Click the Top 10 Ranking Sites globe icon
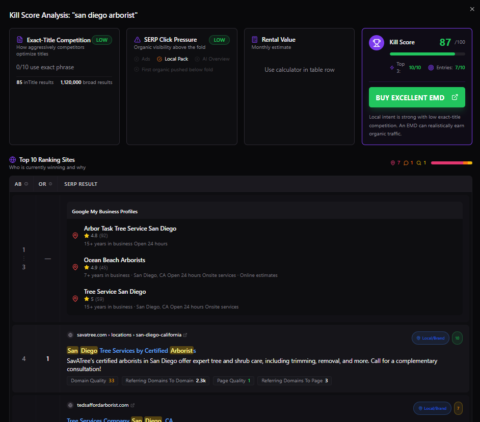 (x=12, y=160)
